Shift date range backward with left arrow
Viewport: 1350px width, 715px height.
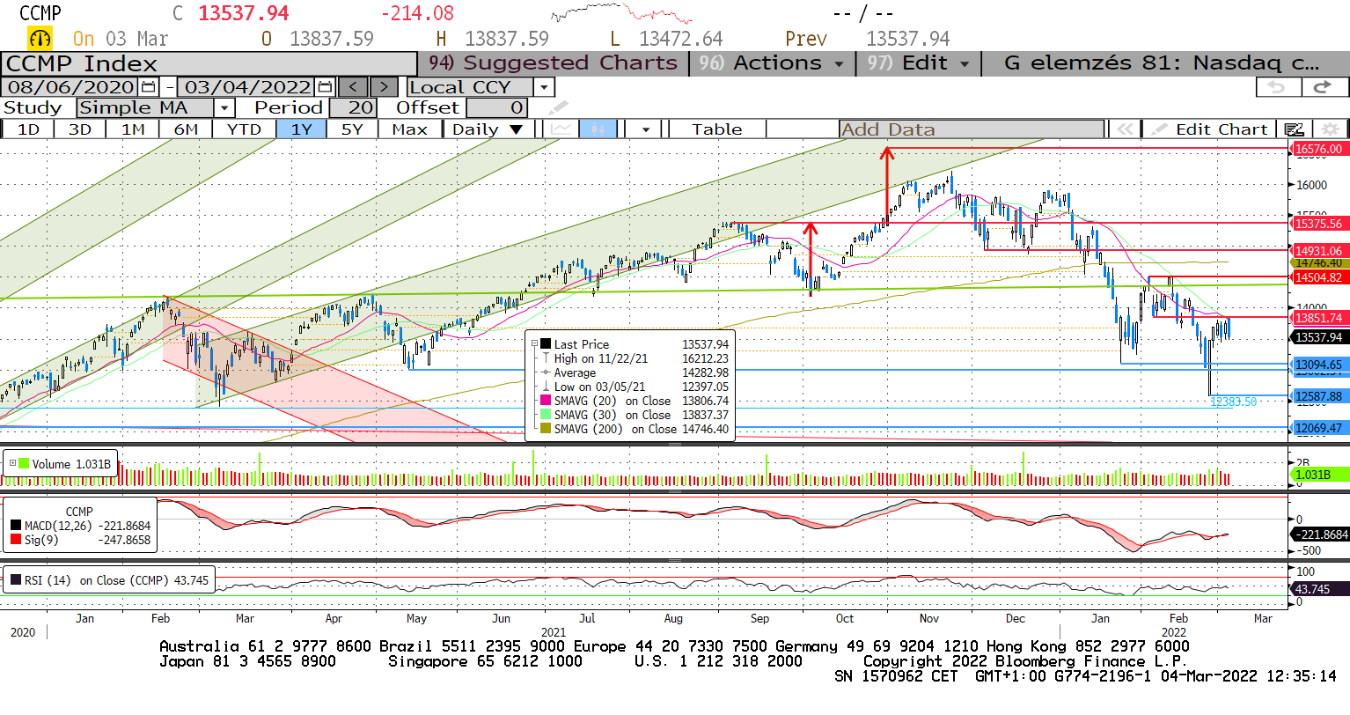coord(354,87)
